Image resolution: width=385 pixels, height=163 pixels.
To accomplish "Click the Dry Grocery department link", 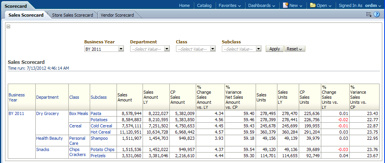I will click(47, 113).
